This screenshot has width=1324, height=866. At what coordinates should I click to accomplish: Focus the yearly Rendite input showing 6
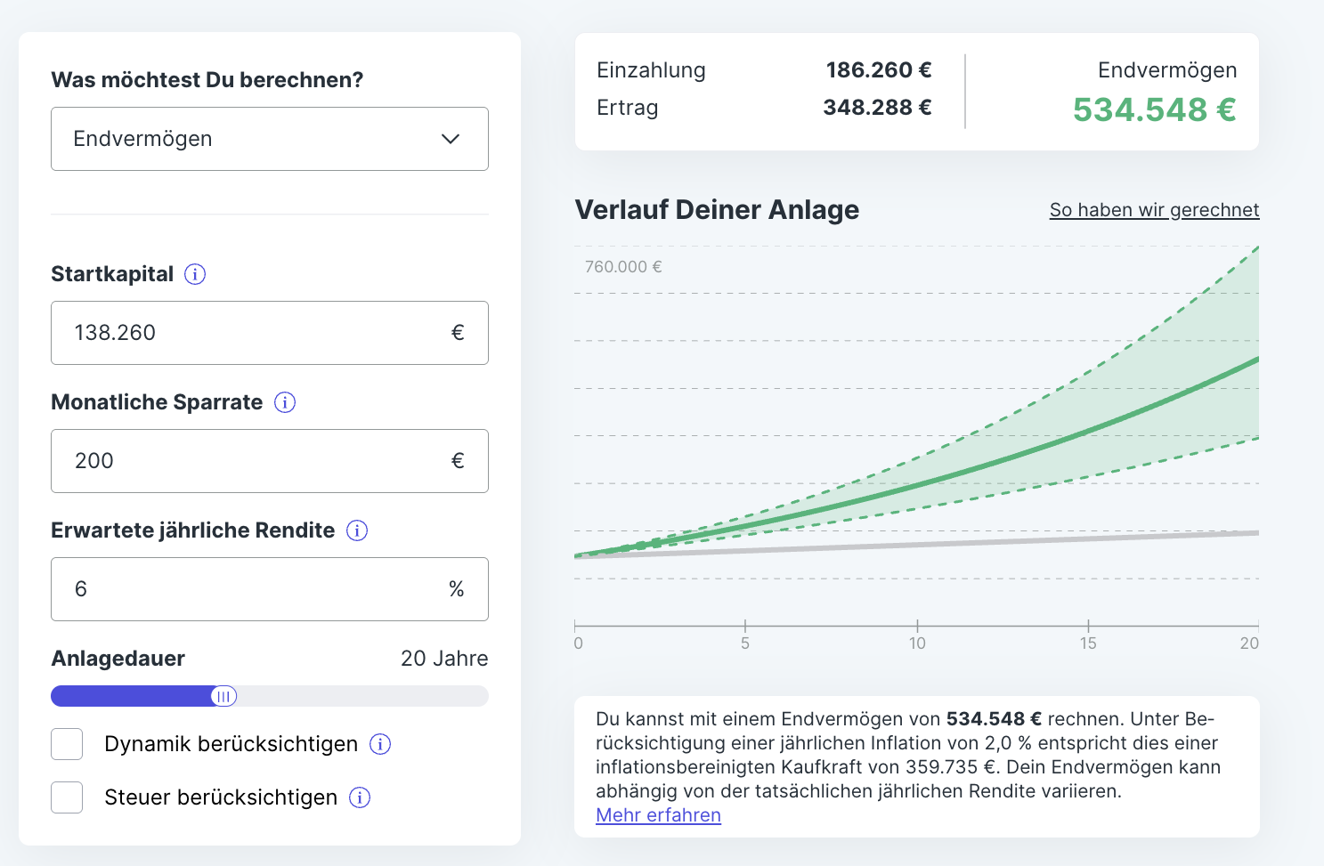click(270, 589)
